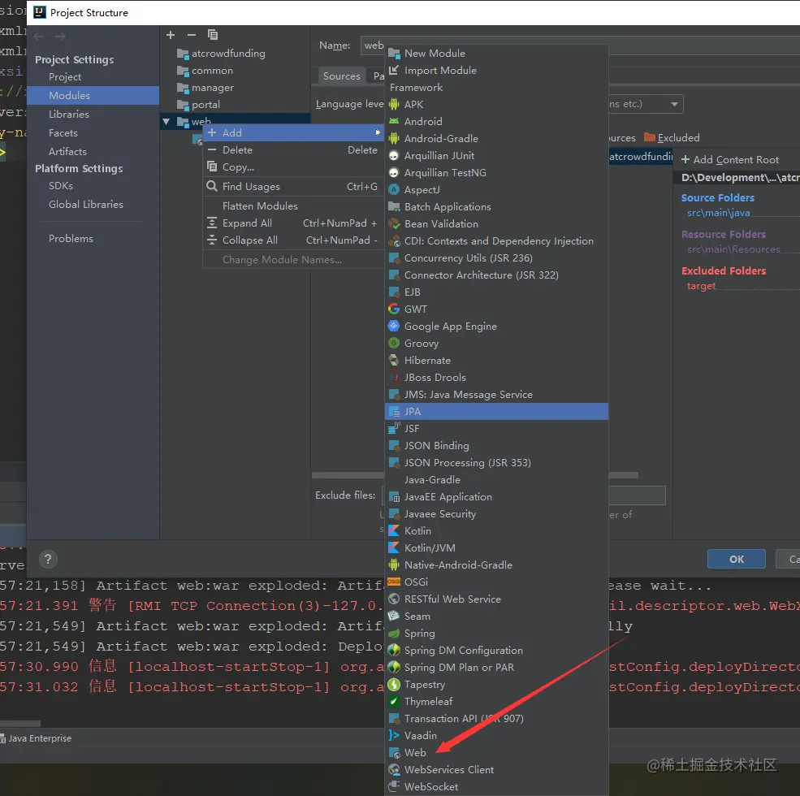Select Arquillian JUnit framework
This screenshot has width=800, height=796.
click(x=496, y=156)
